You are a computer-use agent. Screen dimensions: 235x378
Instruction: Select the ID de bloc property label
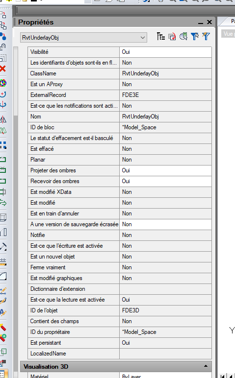pos(42,127)
